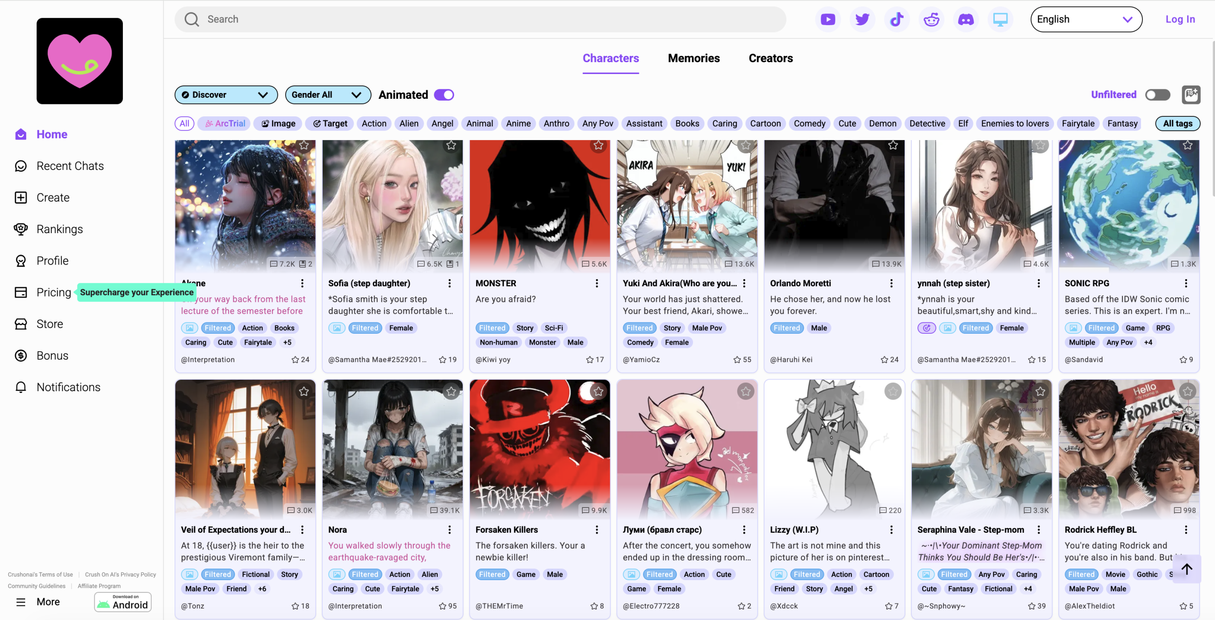The height and width of the screenshot is (620, 1215).
Task: Click the Supercharge your Experience badge
Action: (x=137, y=292)
